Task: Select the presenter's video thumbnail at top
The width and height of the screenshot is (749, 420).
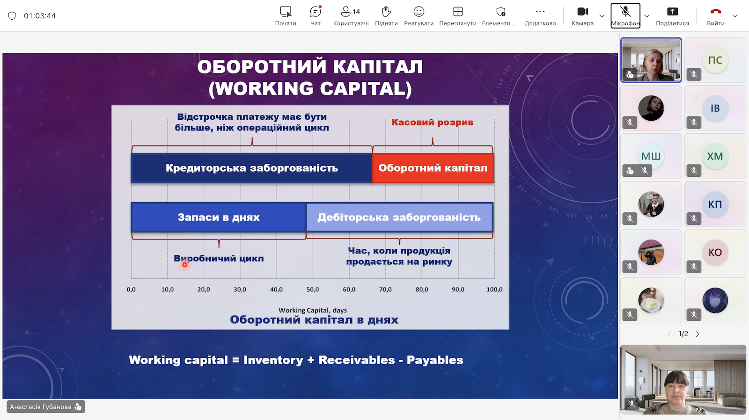Action: (651, 60)
